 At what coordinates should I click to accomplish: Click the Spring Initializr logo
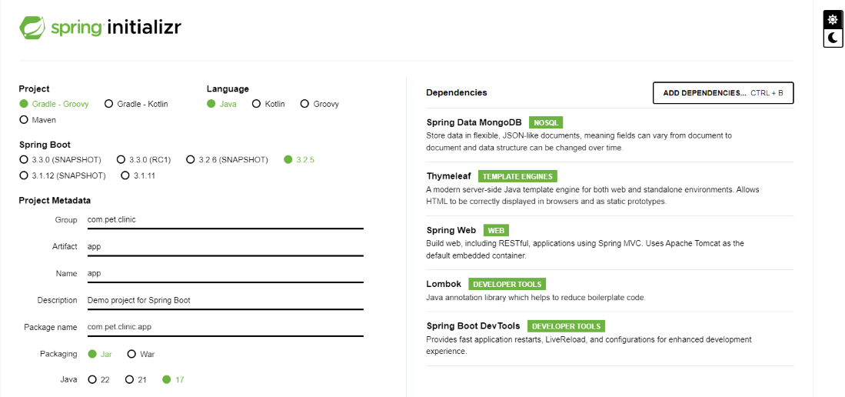[x=100, y=28]
